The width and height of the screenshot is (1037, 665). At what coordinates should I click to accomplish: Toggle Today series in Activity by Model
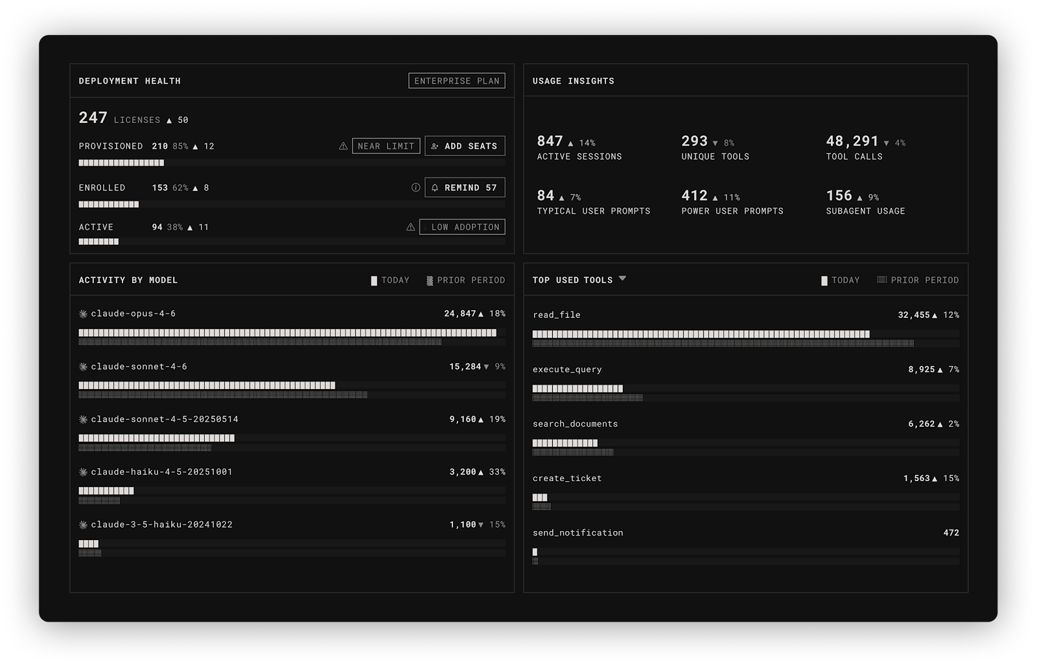390,280
